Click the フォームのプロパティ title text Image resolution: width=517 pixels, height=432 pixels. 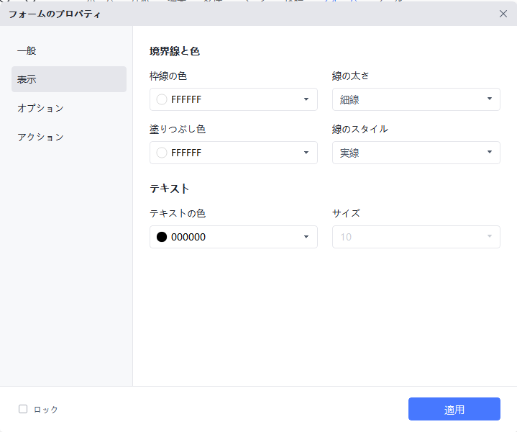[55, 14]
